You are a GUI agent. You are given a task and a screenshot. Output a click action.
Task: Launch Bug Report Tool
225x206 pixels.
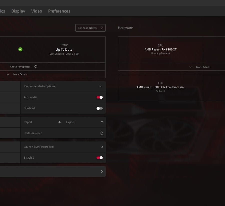39,147
